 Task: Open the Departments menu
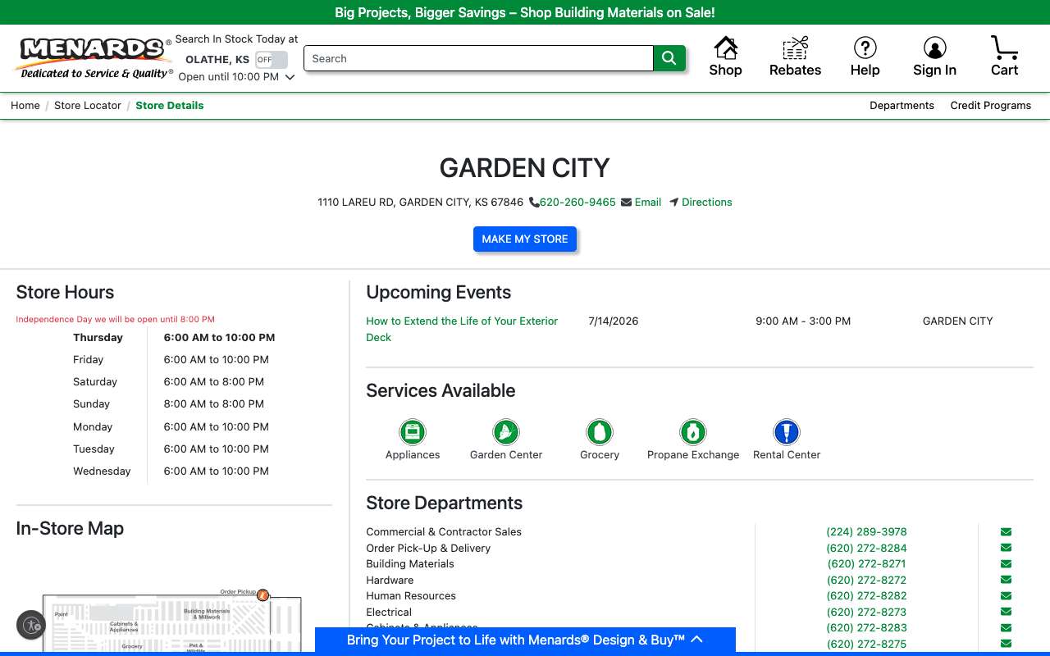(x=902, y=106)
